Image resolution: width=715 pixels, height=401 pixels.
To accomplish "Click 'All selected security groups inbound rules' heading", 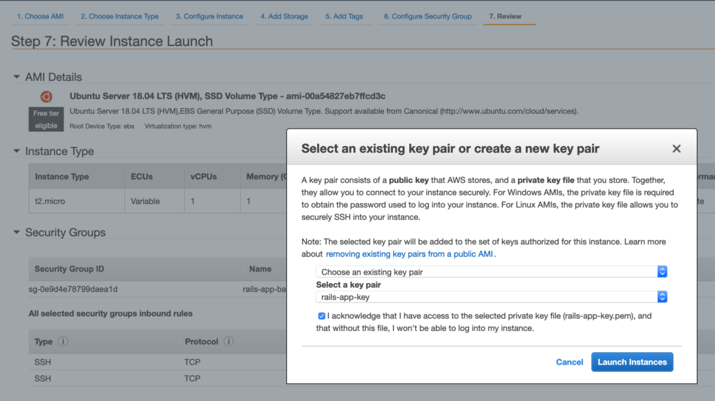I will 110,314.
